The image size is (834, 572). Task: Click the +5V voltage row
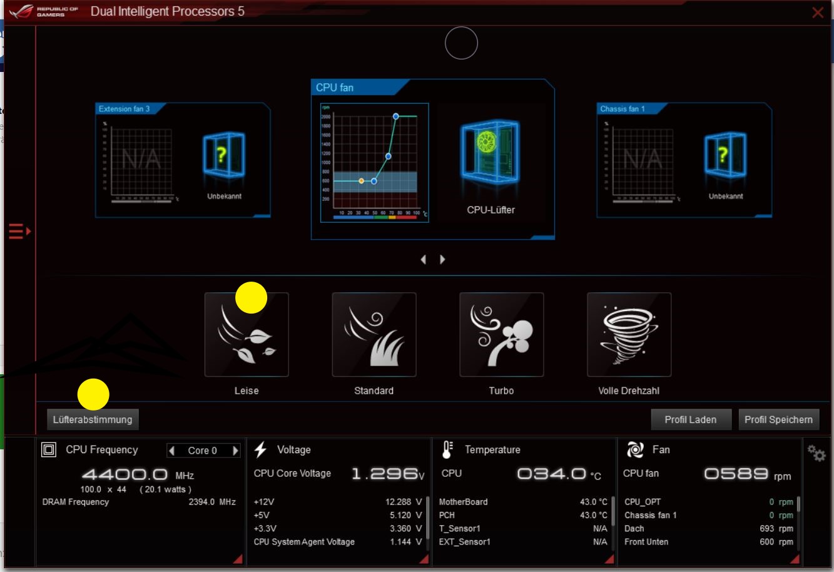pyautogui.click(x=338, y=515)
